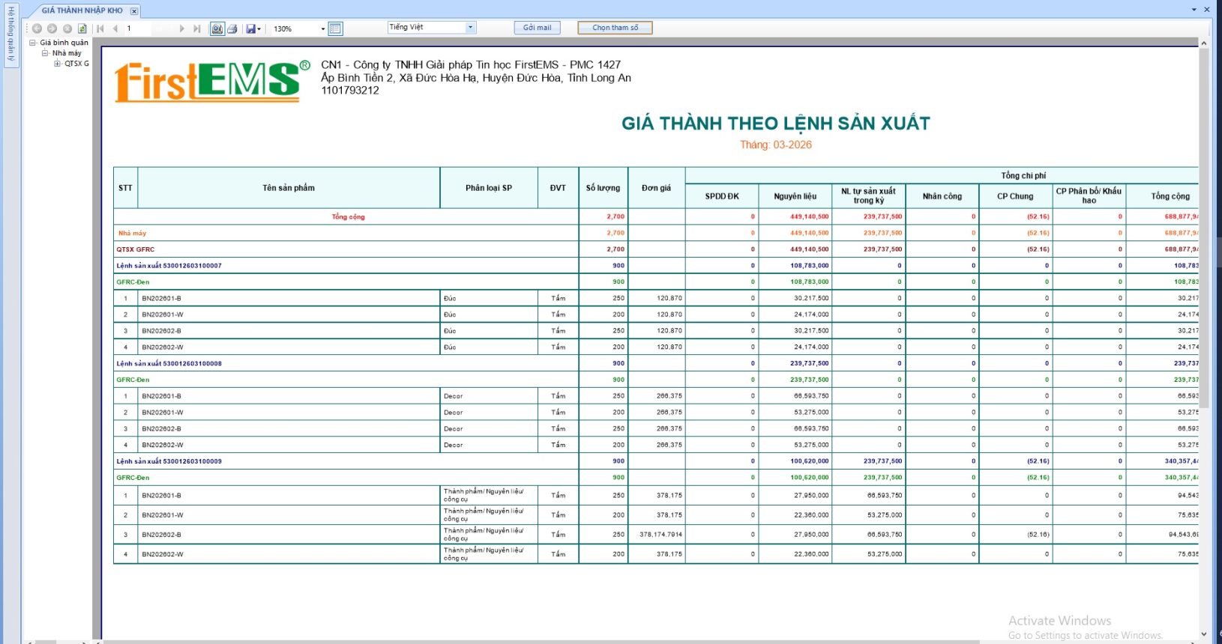Go to the previous report page
This screenshot has height=644, width=1222.
click(x=115, y=28)
